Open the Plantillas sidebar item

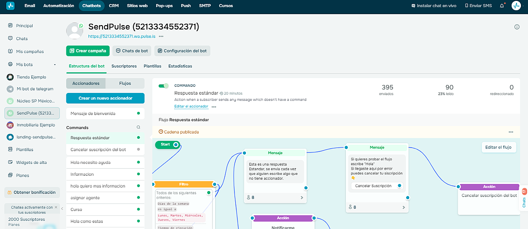point(25,150)
